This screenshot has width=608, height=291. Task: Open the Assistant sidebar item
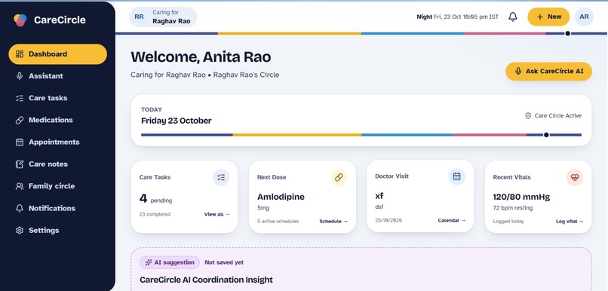point(58,76)
